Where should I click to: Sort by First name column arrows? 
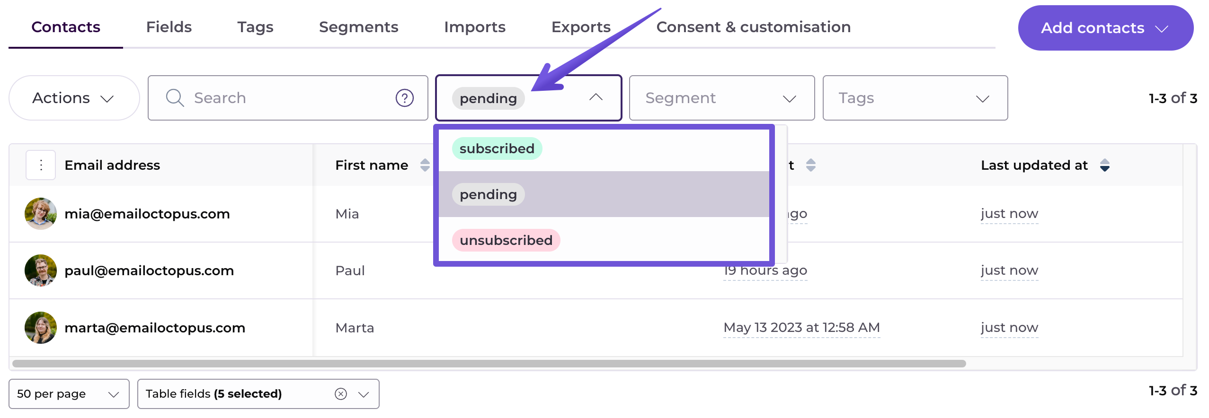point(425,165)
